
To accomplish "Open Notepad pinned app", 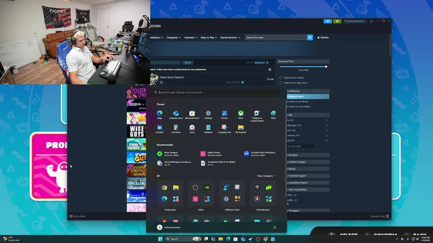I will tap(208, 129).
